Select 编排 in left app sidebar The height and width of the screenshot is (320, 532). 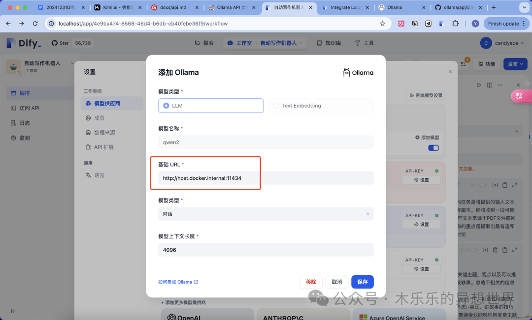click(40, 93)
